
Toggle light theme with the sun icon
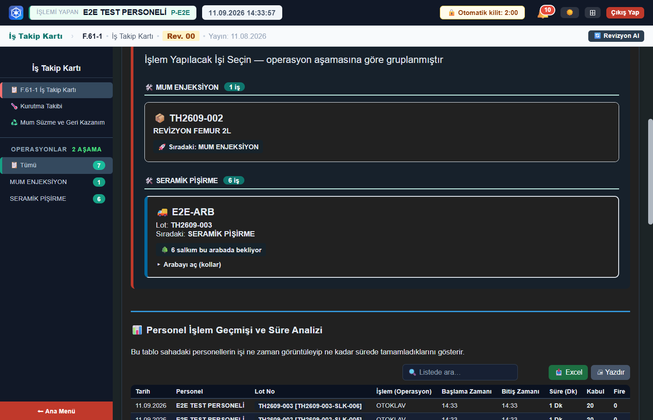coord(570,12)
